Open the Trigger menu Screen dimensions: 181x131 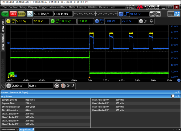[43, 7]
